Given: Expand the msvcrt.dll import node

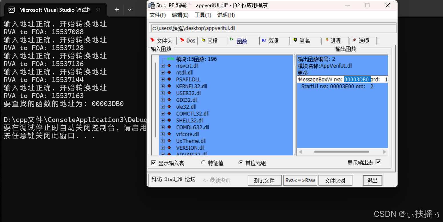Looking at the screenshot, I should pyautogui.click(x=163, y=66).
